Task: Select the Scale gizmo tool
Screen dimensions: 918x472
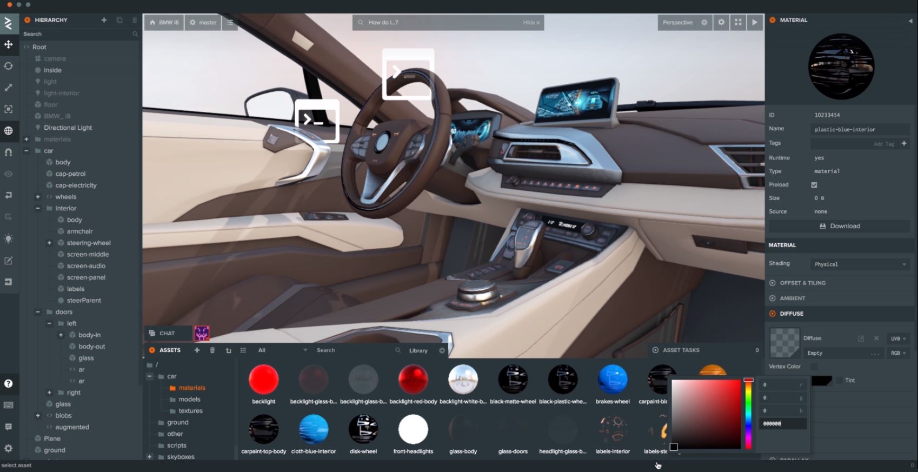Action: [x=8, y=88]
